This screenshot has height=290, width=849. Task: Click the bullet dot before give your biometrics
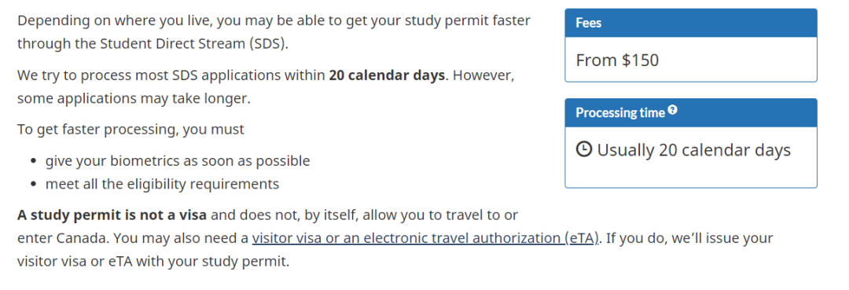[x=34, y=162]
